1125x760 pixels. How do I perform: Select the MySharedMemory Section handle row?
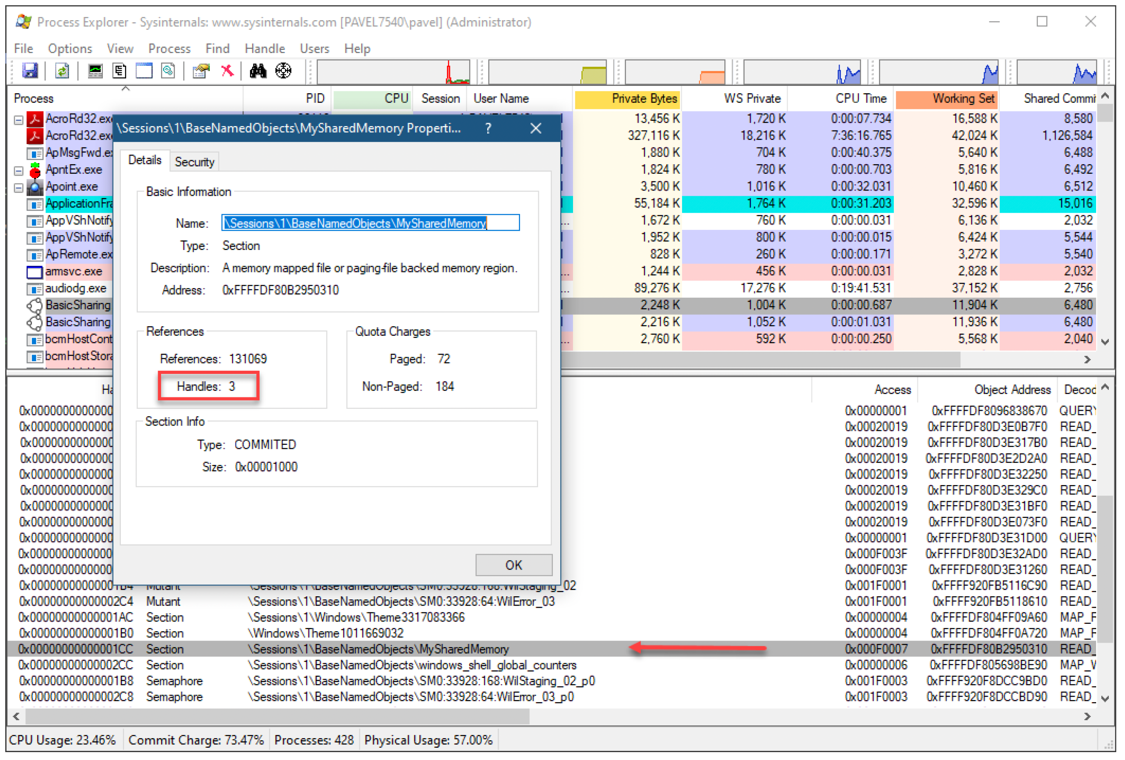[x=552, y=649]
